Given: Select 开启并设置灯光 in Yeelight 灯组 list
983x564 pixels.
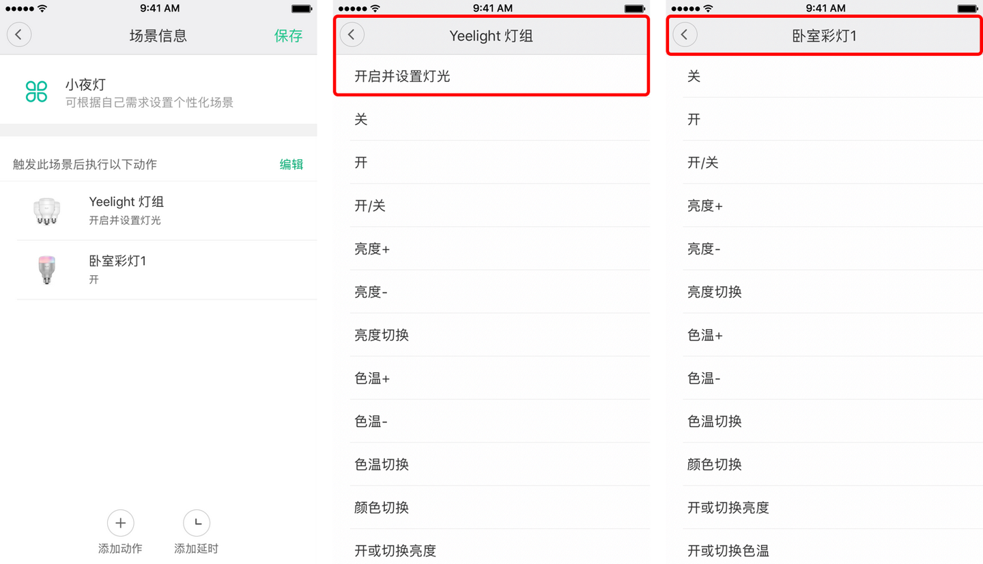Looking at the screenshot, I should [491, 76].
